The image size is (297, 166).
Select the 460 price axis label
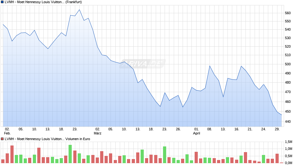pos(288,102)
